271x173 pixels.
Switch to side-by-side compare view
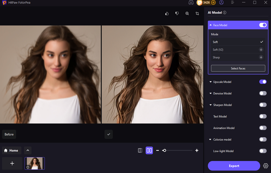[149, 150]
